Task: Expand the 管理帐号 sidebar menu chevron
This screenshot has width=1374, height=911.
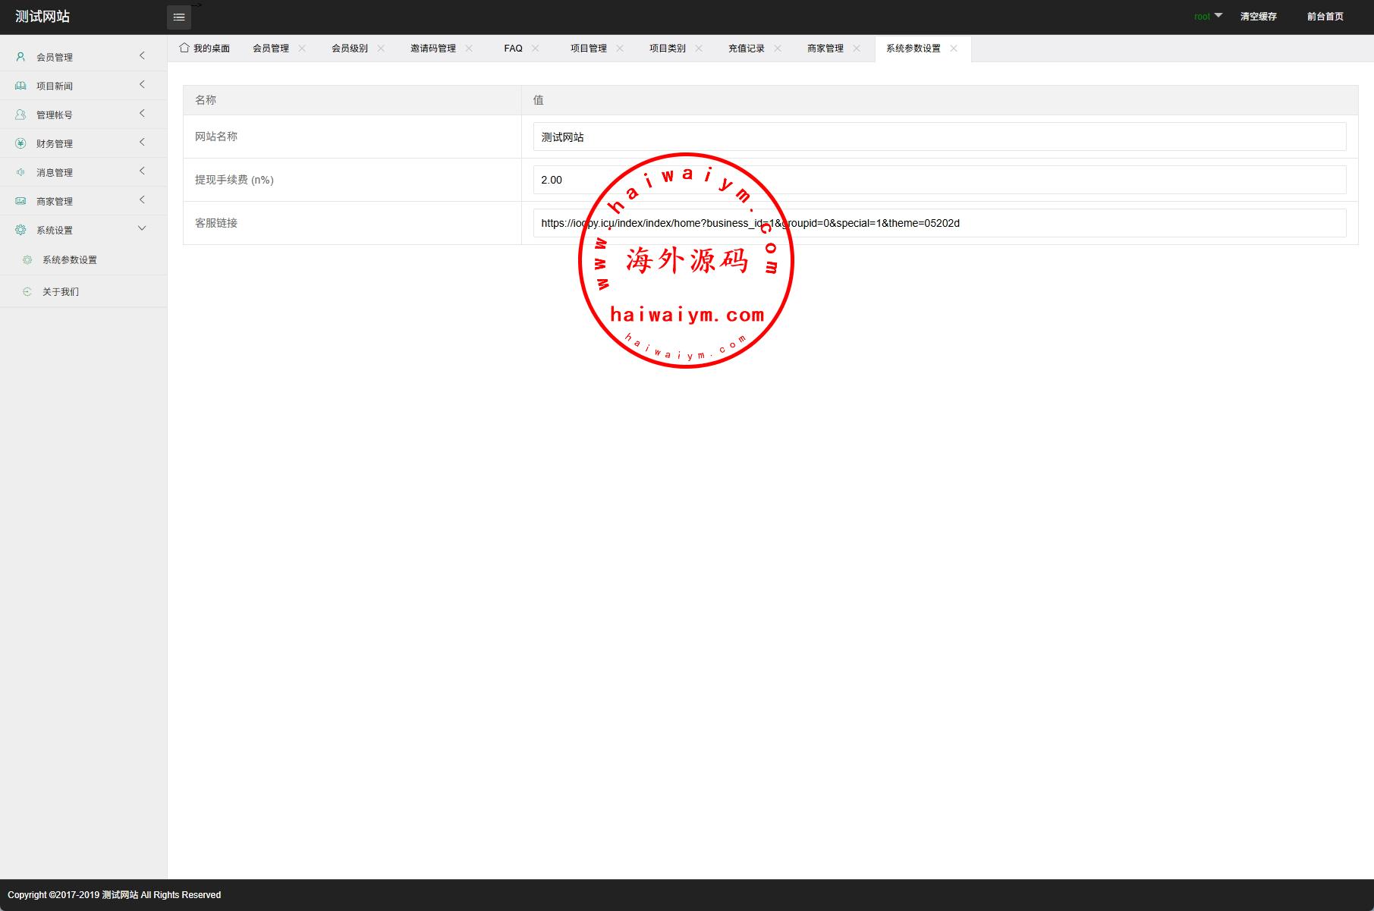Action: 142,114
